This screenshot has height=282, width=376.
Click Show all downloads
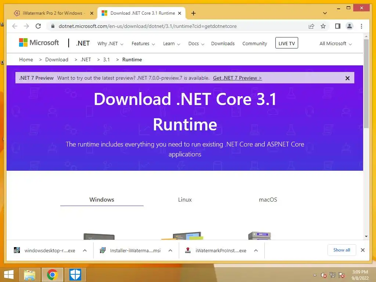tap(341, 250)
